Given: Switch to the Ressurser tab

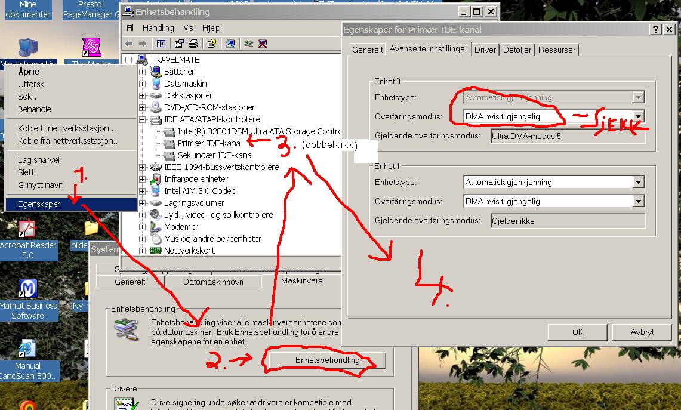Looking at the screenshot, I should [x=557, y=50].
